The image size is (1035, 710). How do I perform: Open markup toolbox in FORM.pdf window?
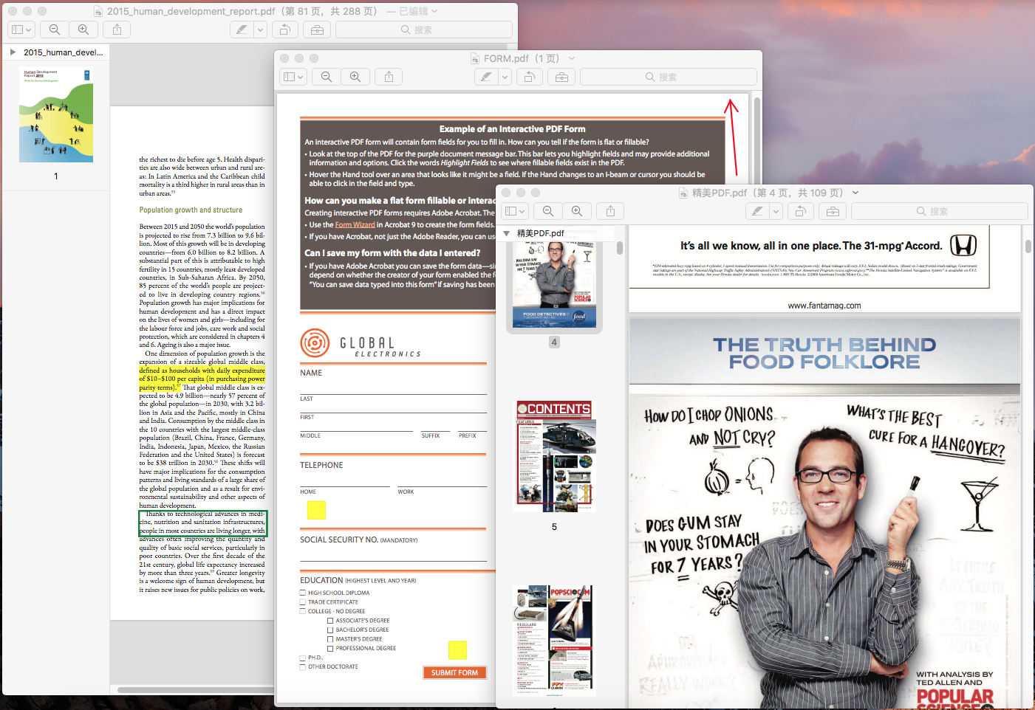coord(561,77)
